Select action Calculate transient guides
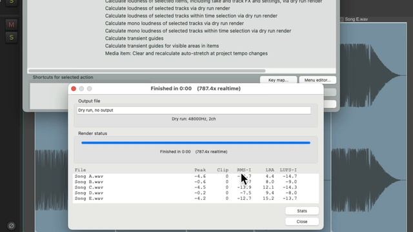This screenshot has width=413, height=232. coord(134,39)
